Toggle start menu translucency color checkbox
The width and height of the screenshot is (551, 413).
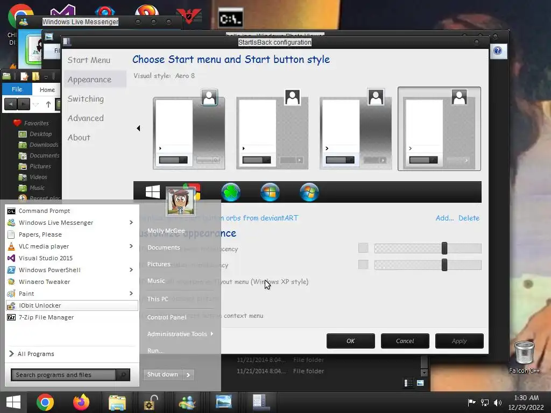tap(363, 248)
